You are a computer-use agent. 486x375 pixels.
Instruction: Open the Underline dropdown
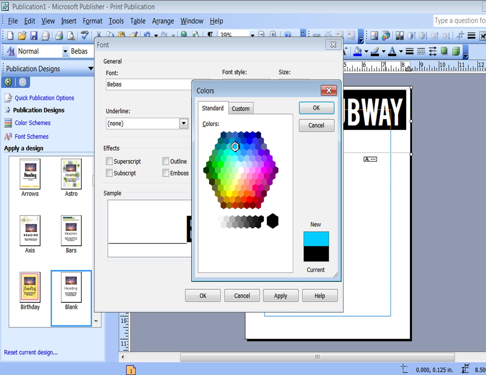(183, 123)
